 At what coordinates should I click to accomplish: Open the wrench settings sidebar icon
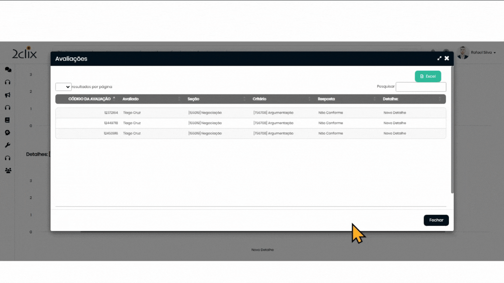7,145
